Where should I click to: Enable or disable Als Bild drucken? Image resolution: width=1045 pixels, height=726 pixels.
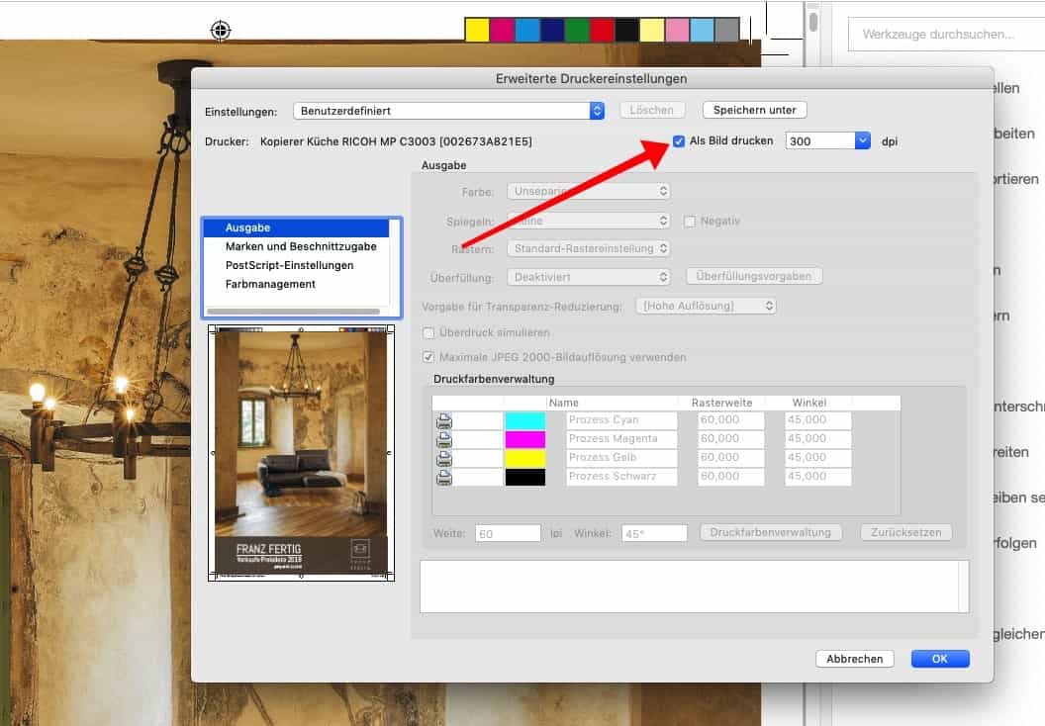click(679, 141)
